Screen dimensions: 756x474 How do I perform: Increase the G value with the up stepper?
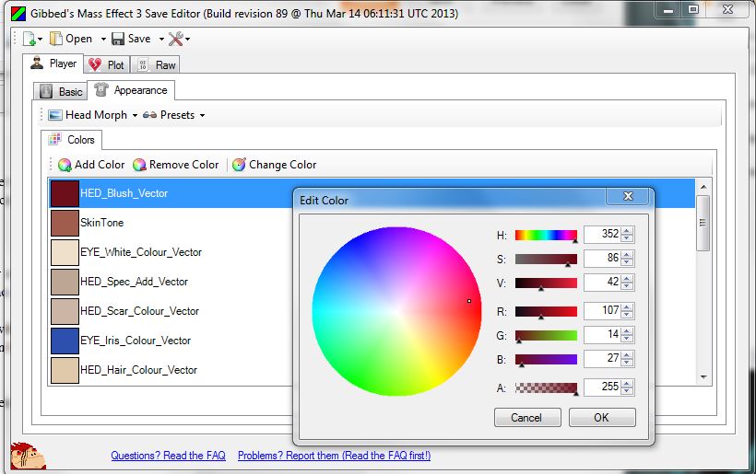(x=627, y=330)
